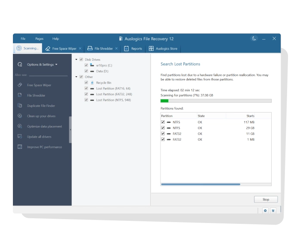Collapse the sidebar with the panel handle

(x=70, y=130)
